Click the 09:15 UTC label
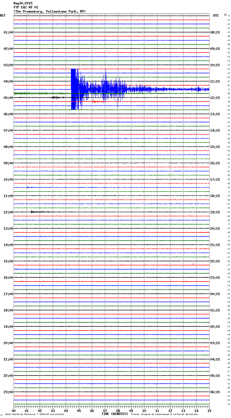 pos(215,49)
